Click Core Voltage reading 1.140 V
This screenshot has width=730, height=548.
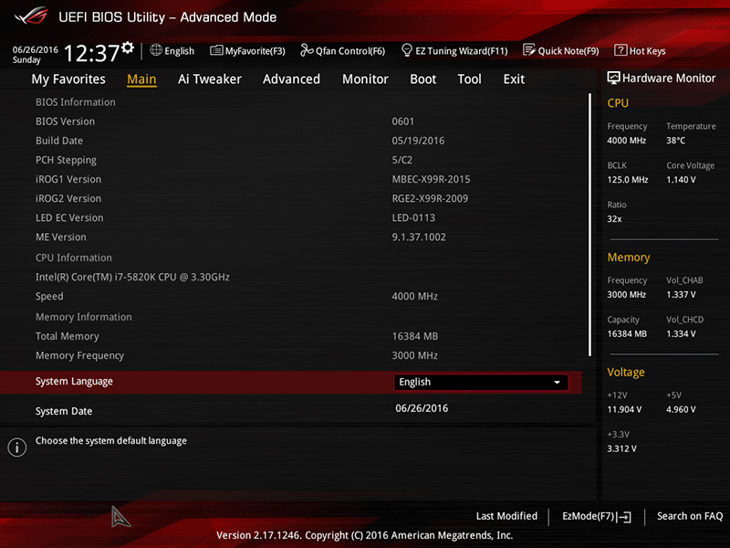coord(681,179)
